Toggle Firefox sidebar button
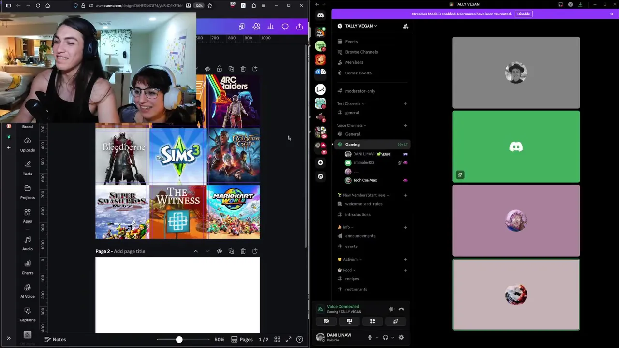619x348 pixels. [8, 5]
